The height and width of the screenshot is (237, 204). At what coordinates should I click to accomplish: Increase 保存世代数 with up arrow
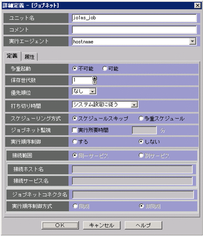[x=94, y=78]
